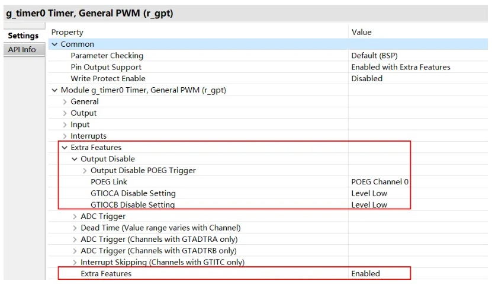Select the POEG Link property

pyautogui.click(x=109, y=182)
